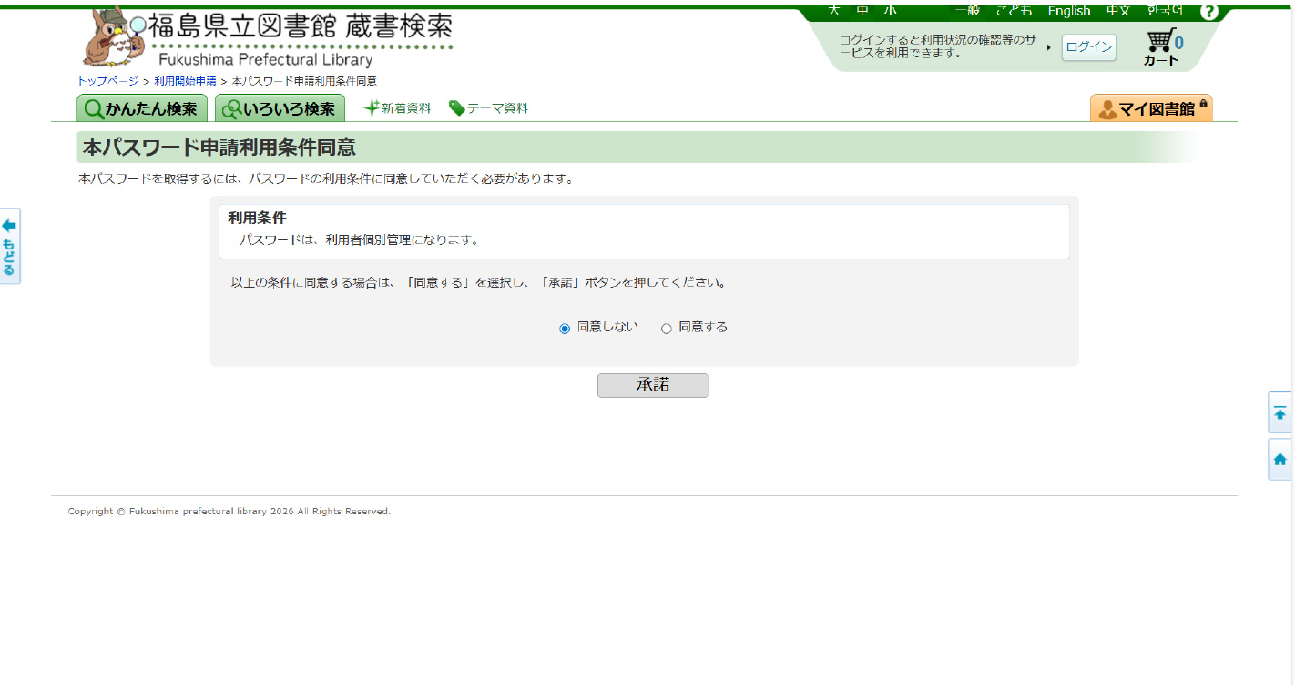Open テーマ資料 themed materials
The width and height of the screenshot is (1295, 691).
[x=488, y=108]
